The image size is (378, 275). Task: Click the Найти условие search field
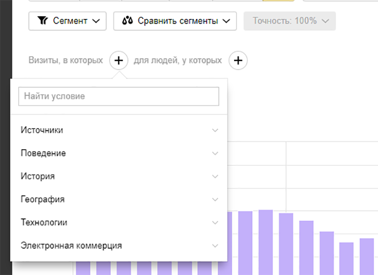118,96
